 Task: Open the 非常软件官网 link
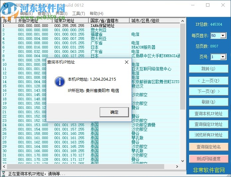209,170
